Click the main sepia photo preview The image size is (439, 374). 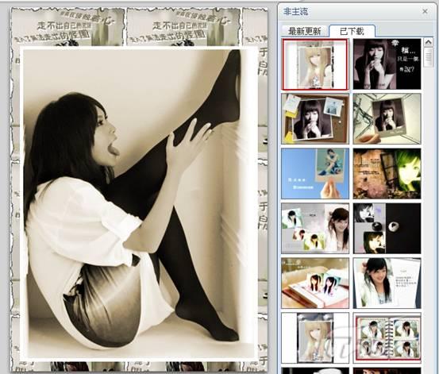139,204
